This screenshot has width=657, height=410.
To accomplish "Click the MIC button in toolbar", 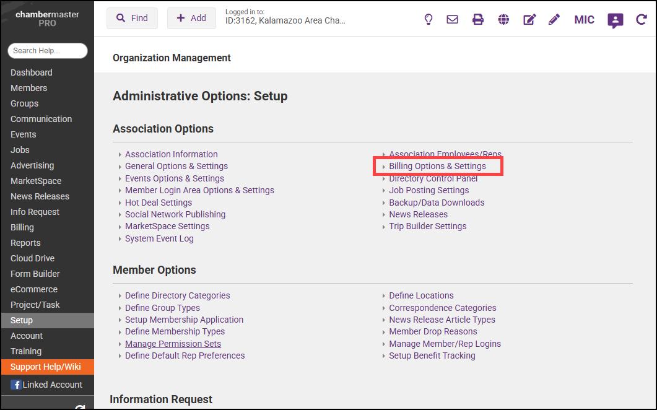I will [584, 20].
